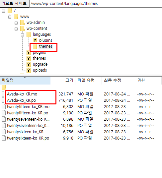Click size cell 6,302
The height and width of the screenshot is (178, 162).
[x=68, y=107]
